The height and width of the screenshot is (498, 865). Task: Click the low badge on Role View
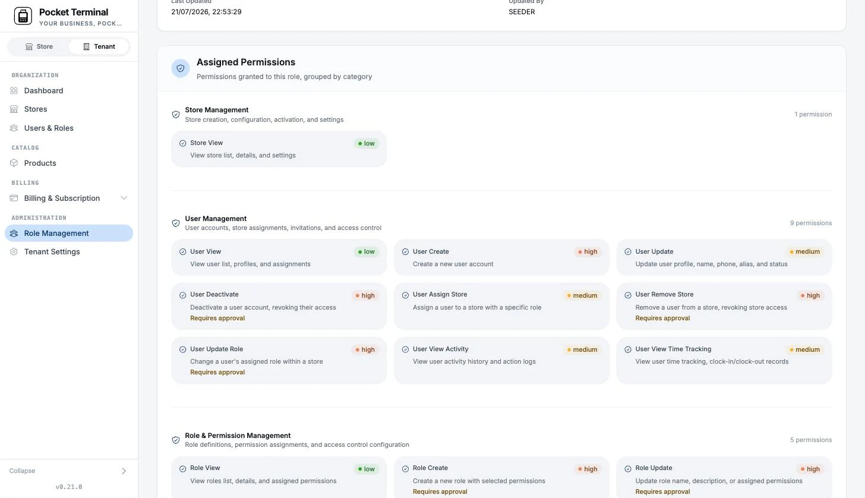[x=366, y=469]
